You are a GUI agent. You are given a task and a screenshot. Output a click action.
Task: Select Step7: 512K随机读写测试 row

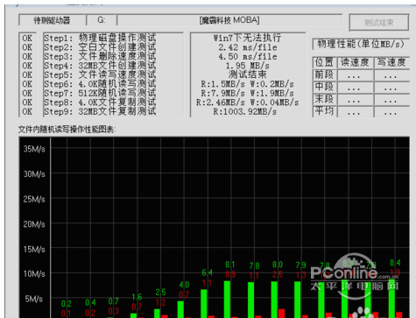click(100, 93)
